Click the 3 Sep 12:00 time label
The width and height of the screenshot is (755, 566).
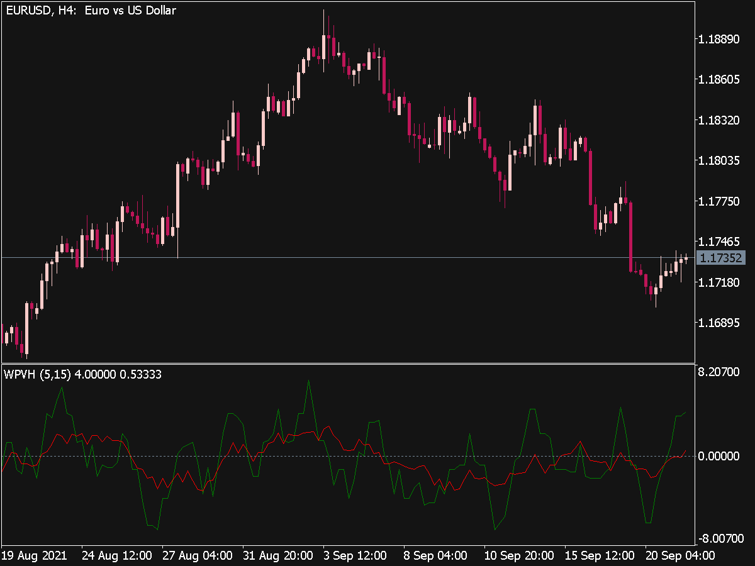(357, 555)
